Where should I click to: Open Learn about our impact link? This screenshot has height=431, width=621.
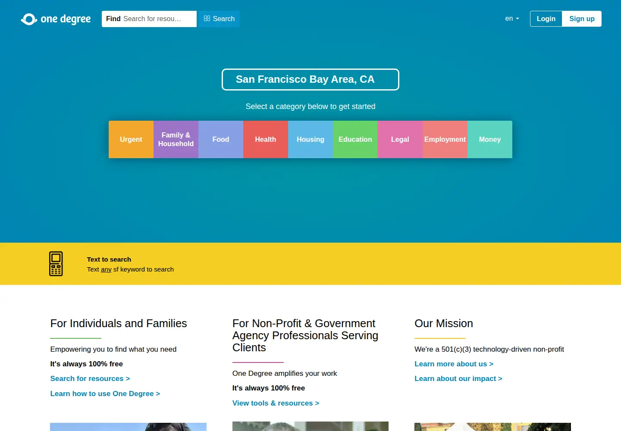point(458,378)
